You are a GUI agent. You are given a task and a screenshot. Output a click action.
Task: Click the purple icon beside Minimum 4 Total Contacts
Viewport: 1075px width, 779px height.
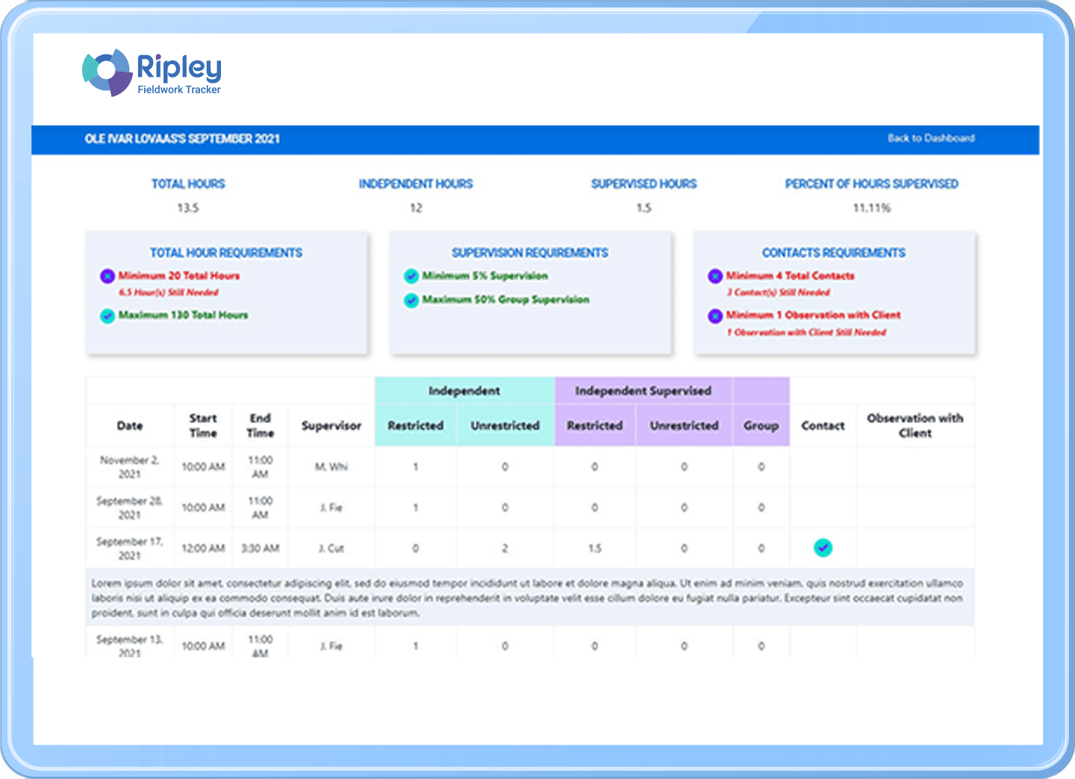coord(714,276)
